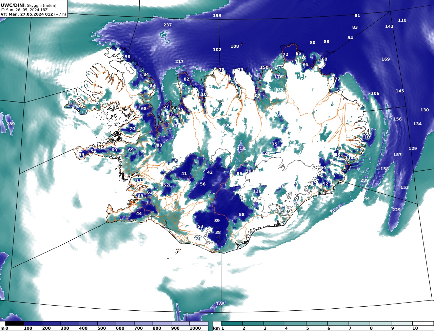Click the visibility value 150

coord(264,67)
